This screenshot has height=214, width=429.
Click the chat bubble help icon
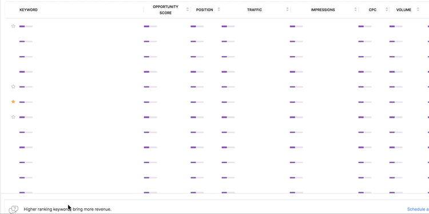(13, 209)
